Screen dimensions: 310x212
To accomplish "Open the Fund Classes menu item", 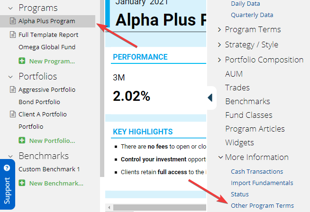I will [x=249, y=115].
